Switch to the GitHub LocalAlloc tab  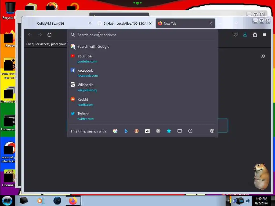point(125,24)
